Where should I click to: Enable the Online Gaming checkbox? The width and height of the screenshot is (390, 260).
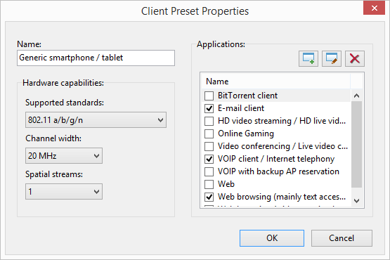[x=209, y=134]
